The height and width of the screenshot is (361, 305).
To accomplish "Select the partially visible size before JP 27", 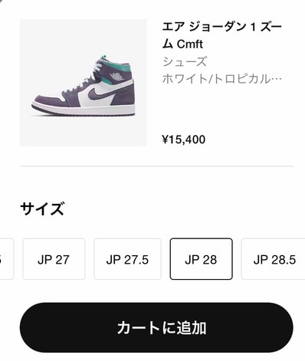I will [7, 259].
